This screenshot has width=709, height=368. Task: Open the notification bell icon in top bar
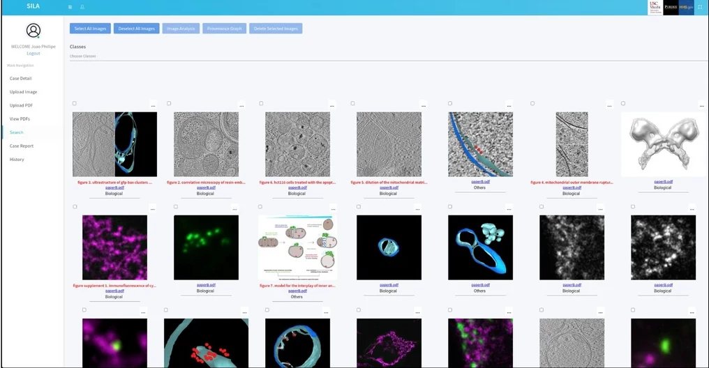(x=82, y=7)
